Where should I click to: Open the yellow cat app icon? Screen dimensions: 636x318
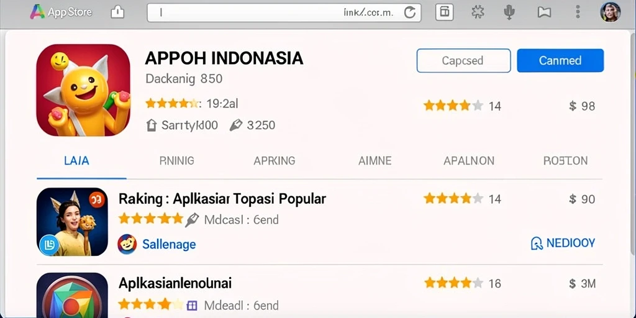click(x=83, y=90)
